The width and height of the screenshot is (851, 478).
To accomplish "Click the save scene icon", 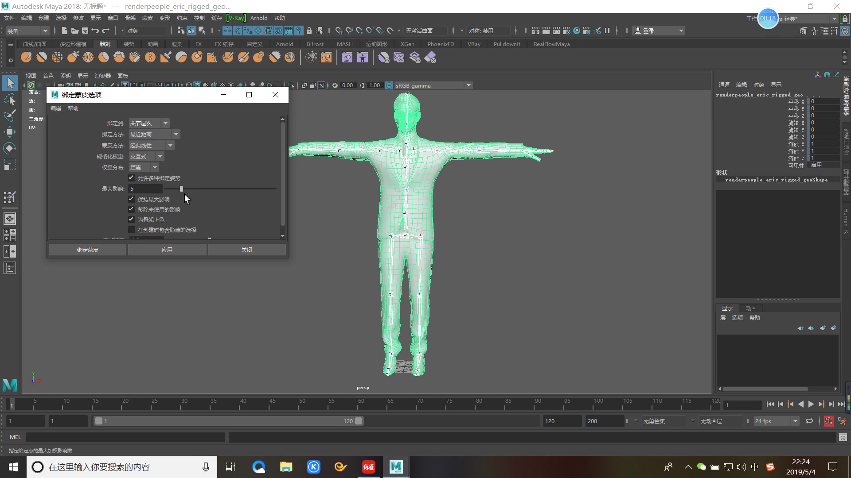I will point(85,31).
